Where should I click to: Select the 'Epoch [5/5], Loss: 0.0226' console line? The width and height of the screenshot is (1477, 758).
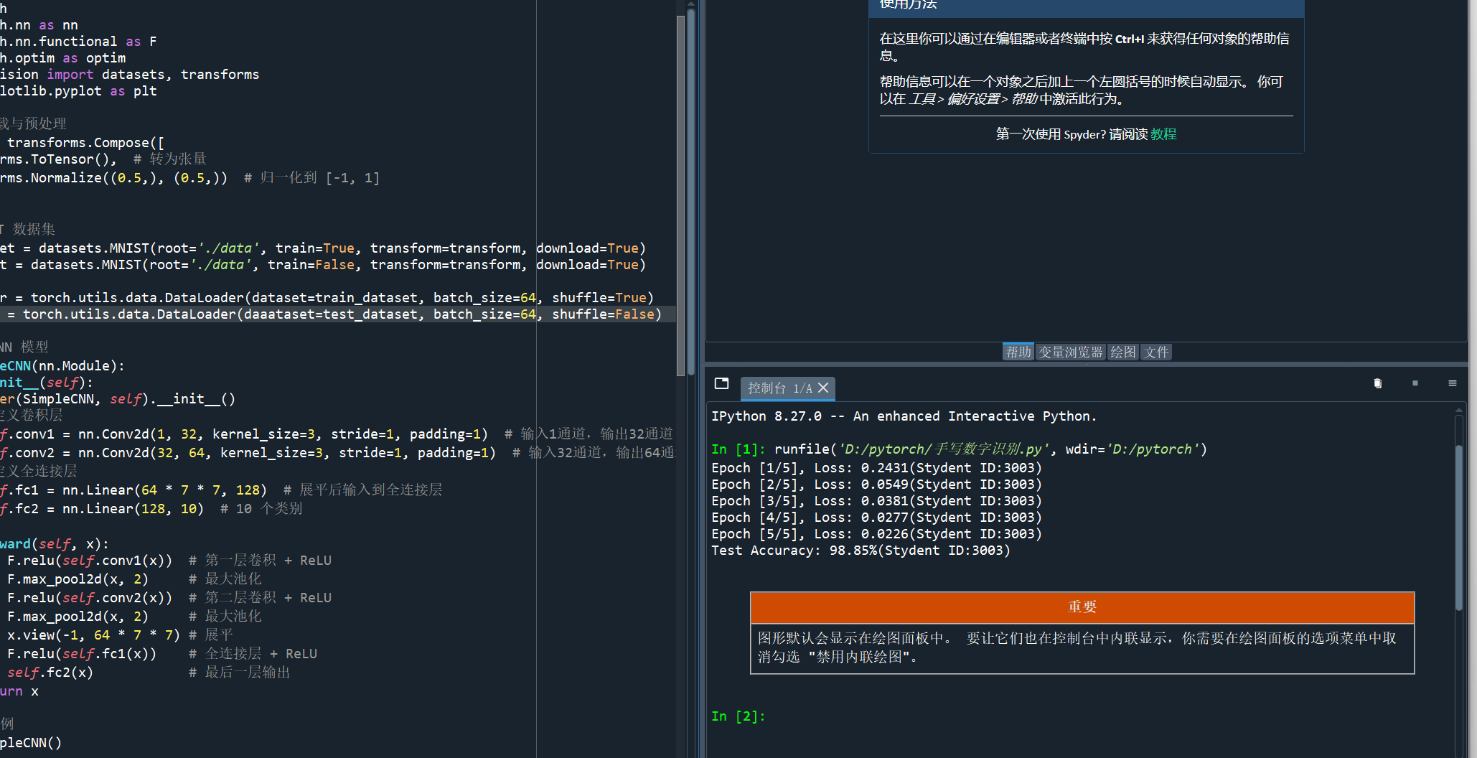coord(876,534)
